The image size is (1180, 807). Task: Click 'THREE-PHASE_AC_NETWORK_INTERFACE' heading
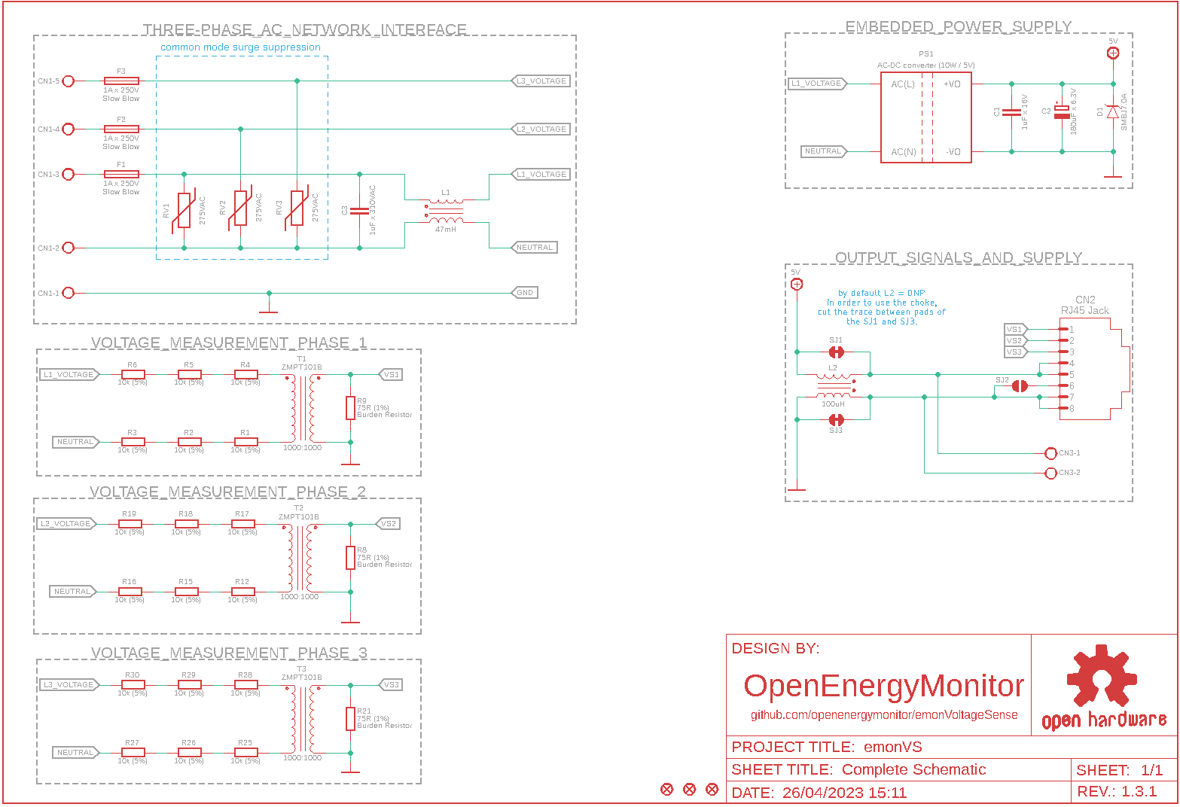pyautogui.click(x=305, y=29)
